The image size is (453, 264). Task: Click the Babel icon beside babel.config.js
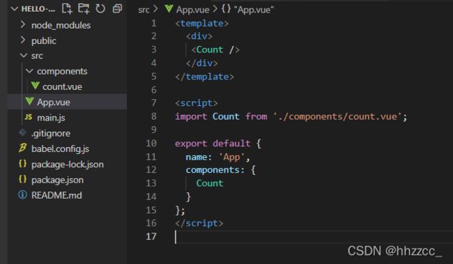pos(22,148)
